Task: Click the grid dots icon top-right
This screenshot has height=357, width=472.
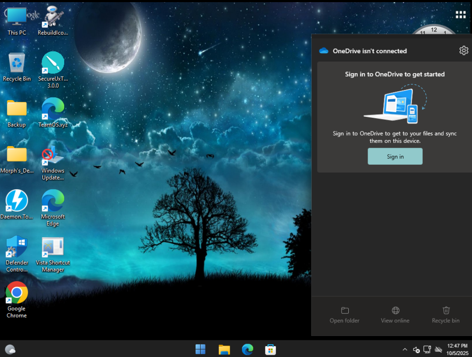Action: click(460, 15)
